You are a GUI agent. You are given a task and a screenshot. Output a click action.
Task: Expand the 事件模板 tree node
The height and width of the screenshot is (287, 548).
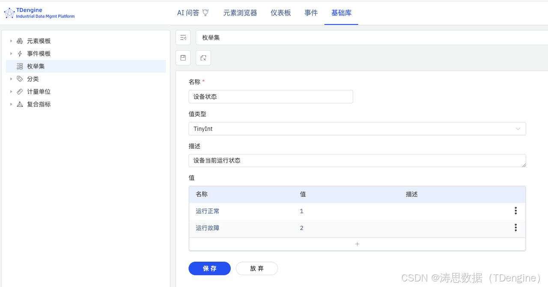pos(11,54)
